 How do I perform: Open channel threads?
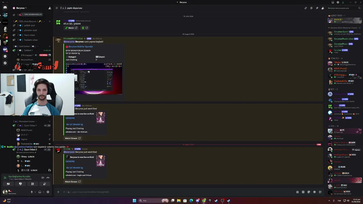click(x=305, y=8)
